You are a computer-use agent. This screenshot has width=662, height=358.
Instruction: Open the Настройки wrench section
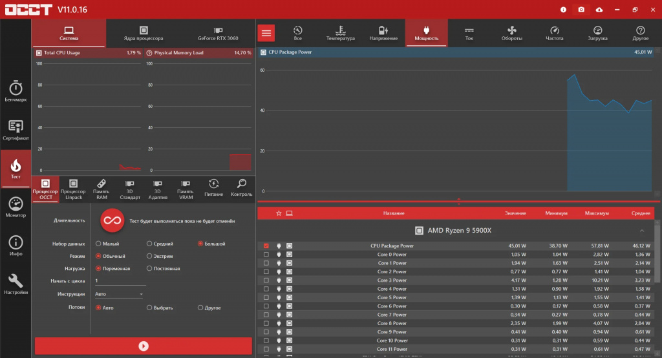(16, 284)
